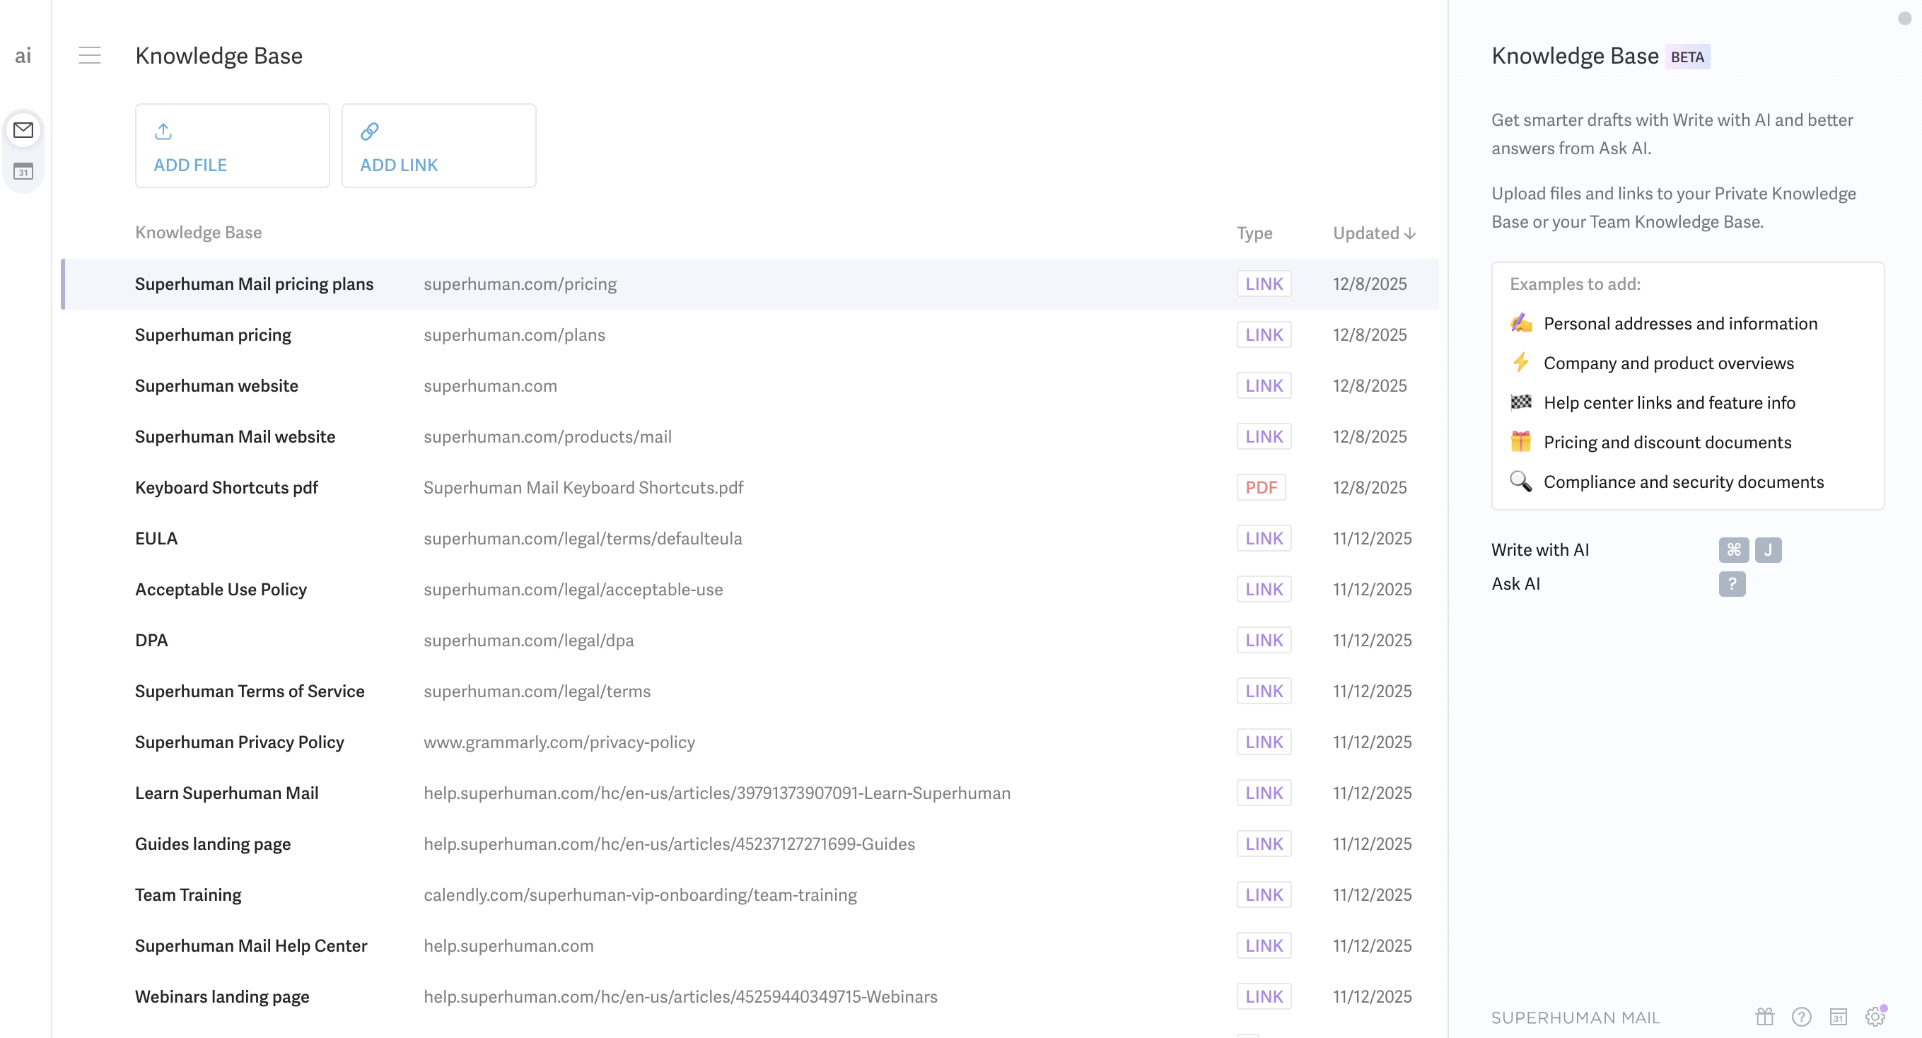Screen dimensions: 1922x1038
Task: Click the chain link icon in ADD LINK
Action: [x=369, y=132]
